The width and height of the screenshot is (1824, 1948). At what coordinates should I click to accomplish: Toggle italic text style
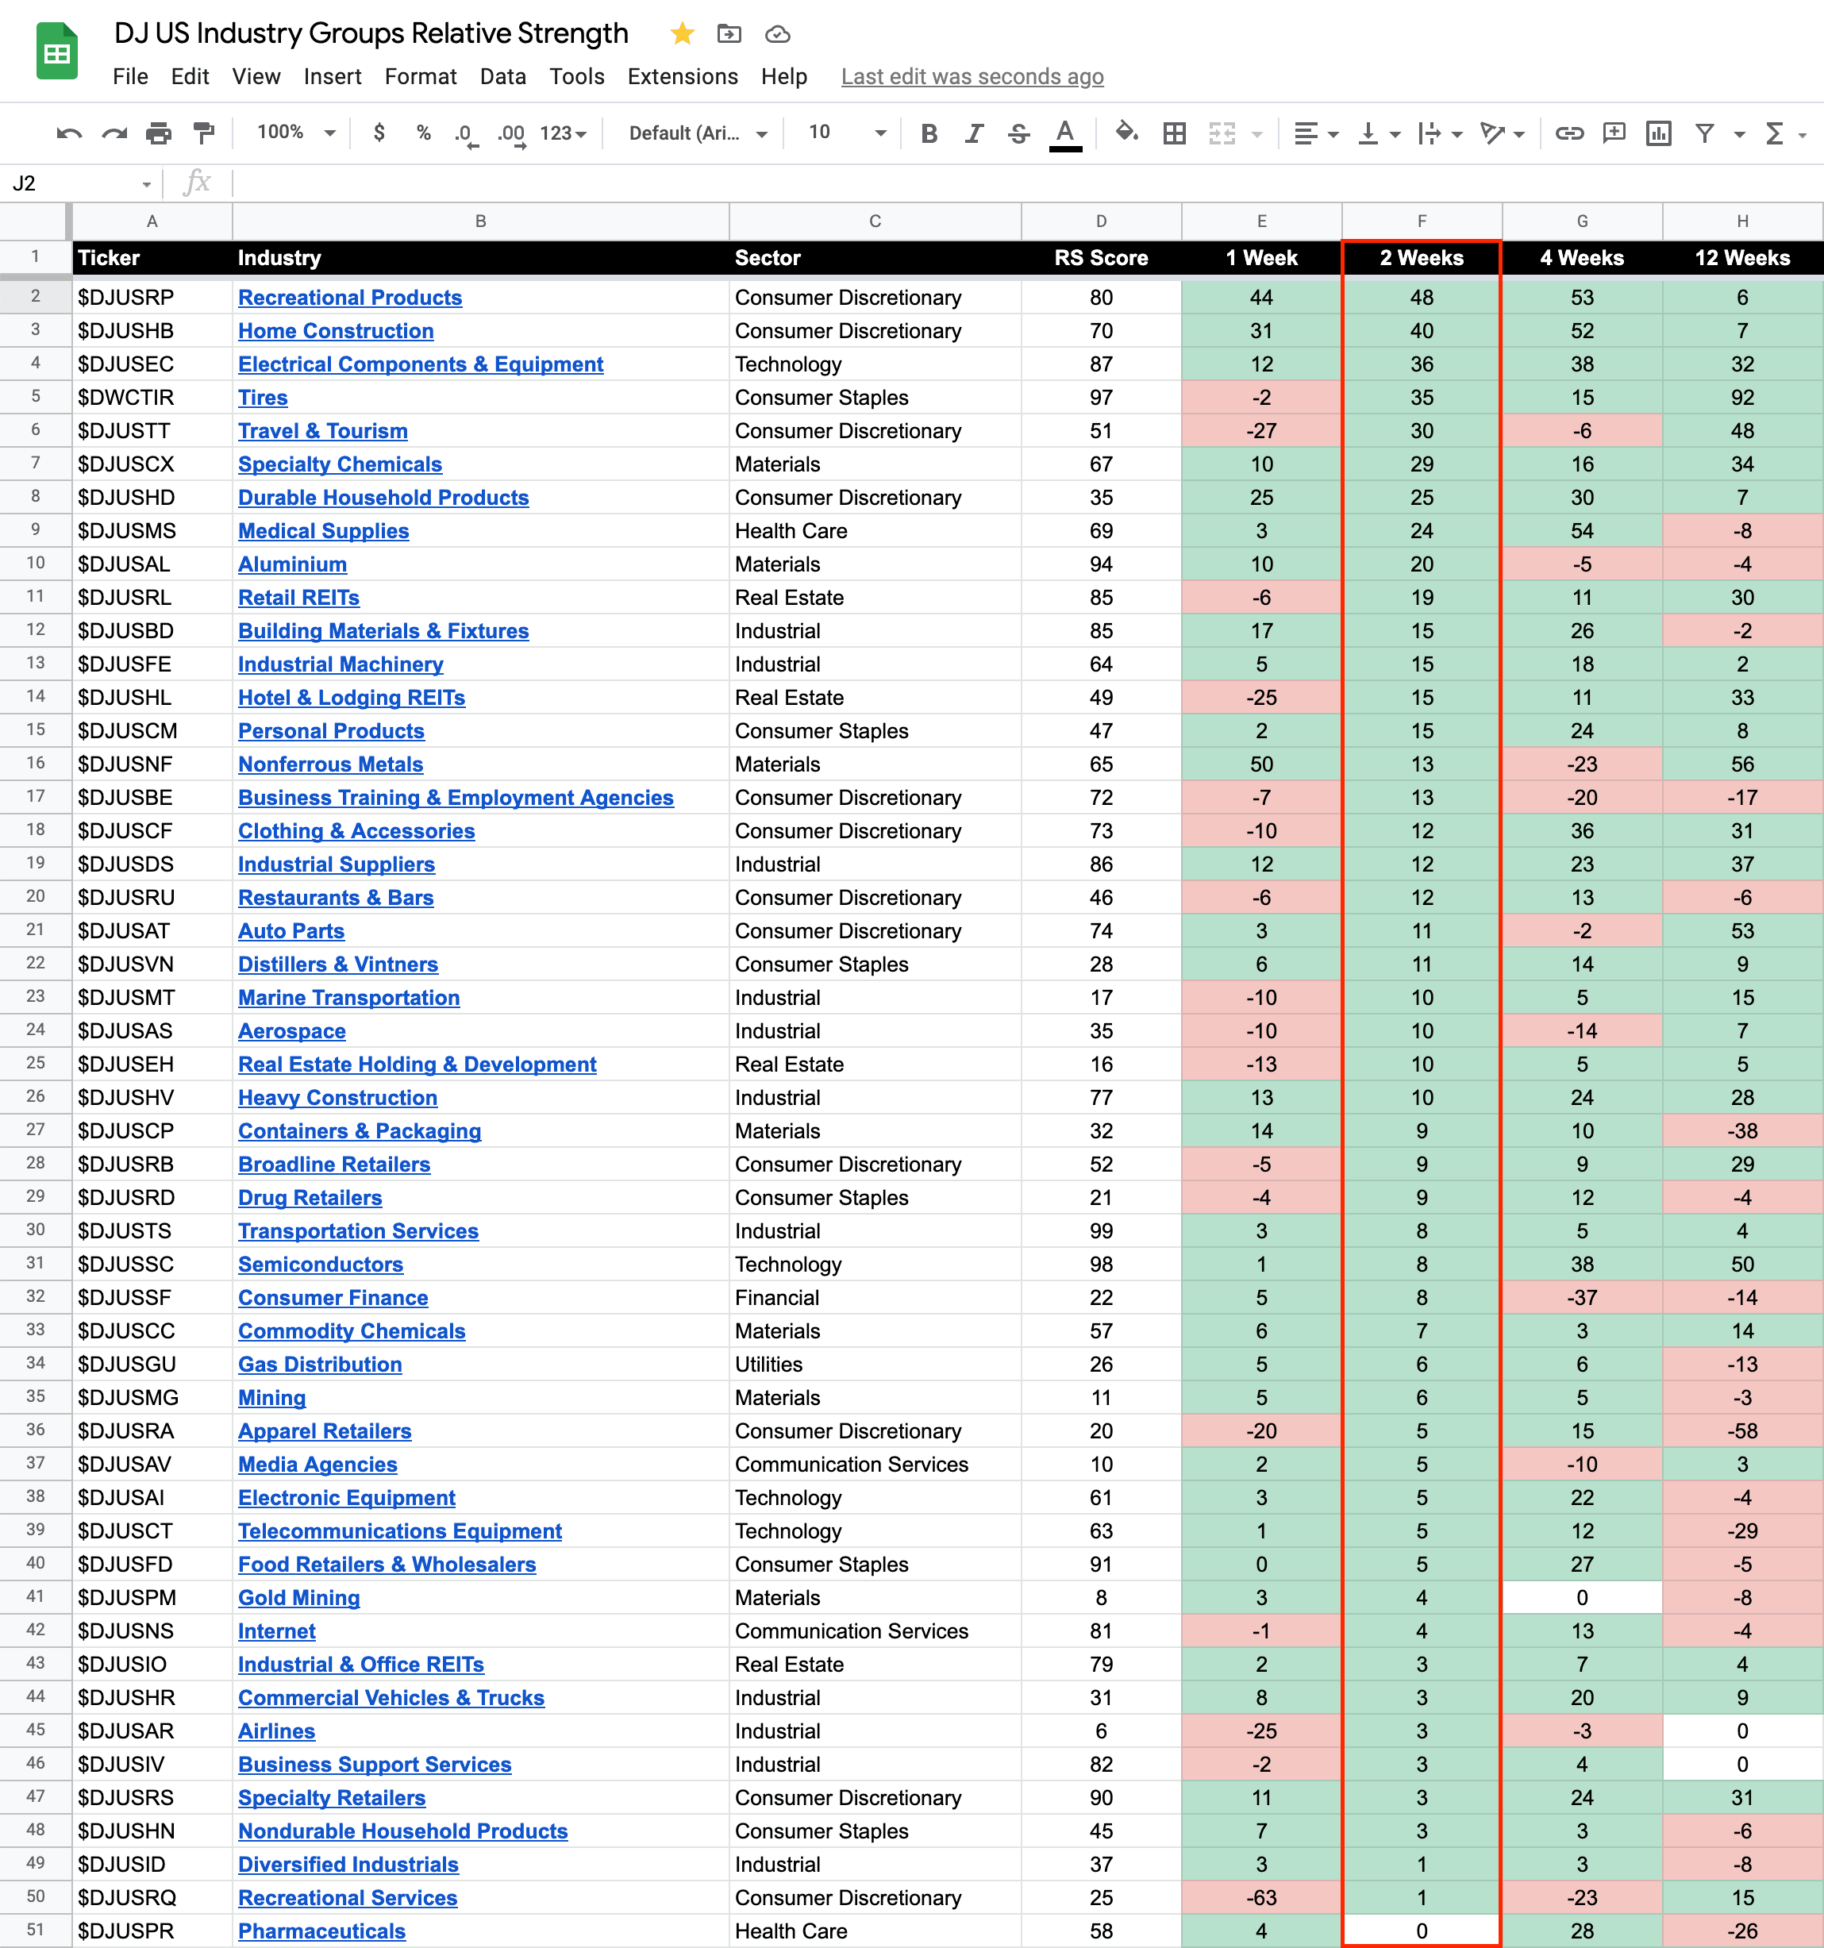point(973,133)
